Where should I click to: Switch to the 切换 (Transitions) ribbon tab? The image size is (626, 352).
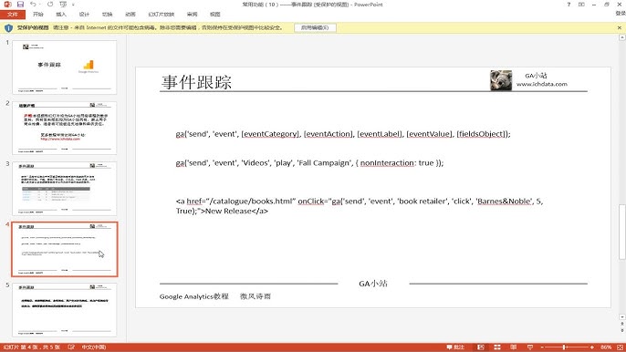107,15
